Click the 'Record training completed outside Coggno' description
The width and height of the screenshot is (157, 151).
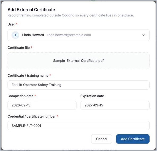(71, 15)
